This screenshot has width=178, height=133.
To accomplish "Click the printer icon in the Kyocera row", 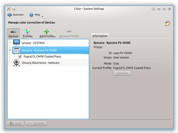I will [x=17, y=51].
